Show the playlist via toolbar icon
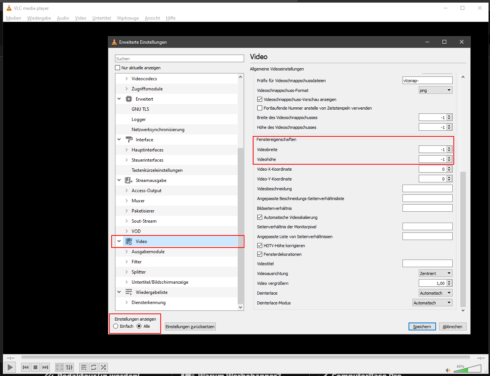Image resolution: width=490 pixels, height=376 pixels. point(84,367)
